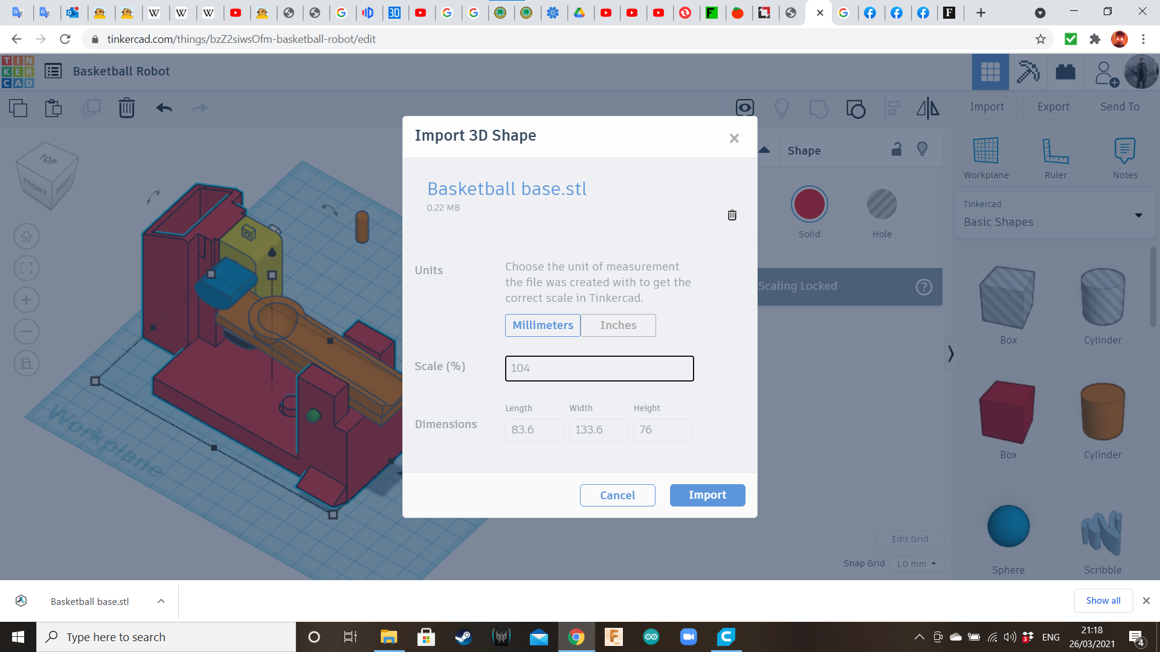Select the Ruler tool
The image size is (1160, 652).
[1055, 151]
